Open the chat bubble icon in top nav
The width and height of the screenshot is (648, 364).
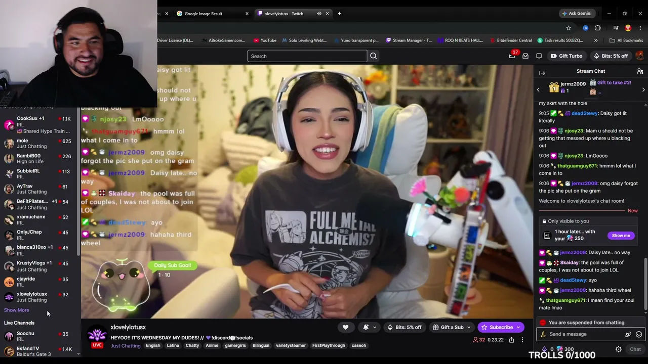pyautogui.click(x=539, y=56)
